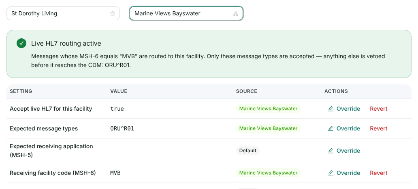Screen dimensions: 418x189
Task: Click the VALUE column header
Action: tap(119, 91)
